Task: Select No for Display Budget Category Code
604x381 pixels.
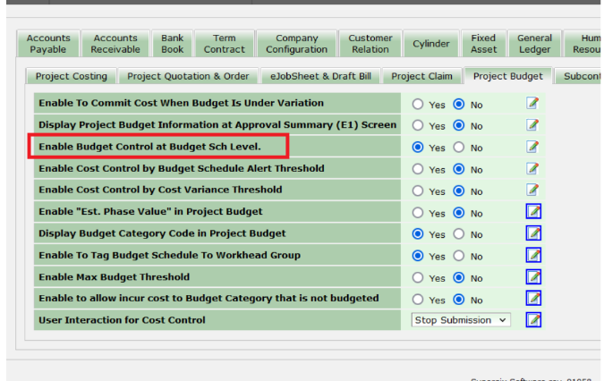Action: pos(458,233)
